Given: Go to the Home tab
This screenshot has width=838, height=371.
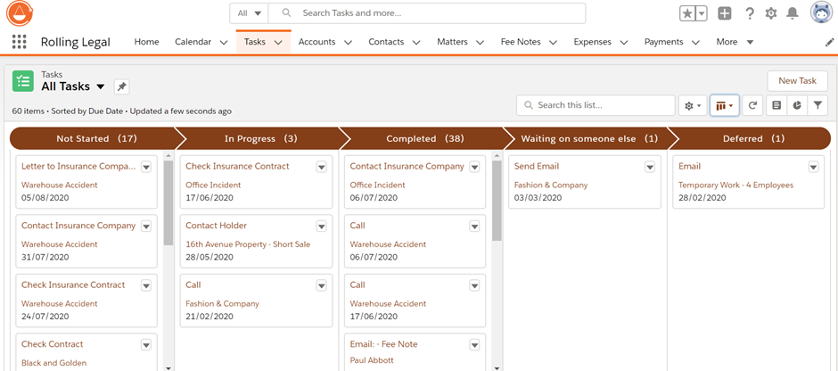Looking at the screenshot, I should click(146, 42).
